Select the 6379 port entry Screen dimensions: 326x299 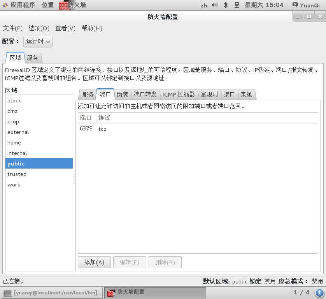86,128
